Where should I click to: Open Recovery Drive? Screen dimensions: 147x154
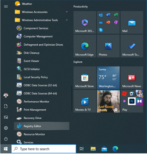click(41, 118)
